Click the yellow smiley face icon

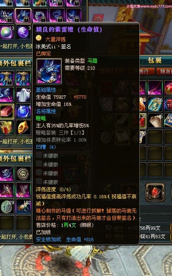39,38
